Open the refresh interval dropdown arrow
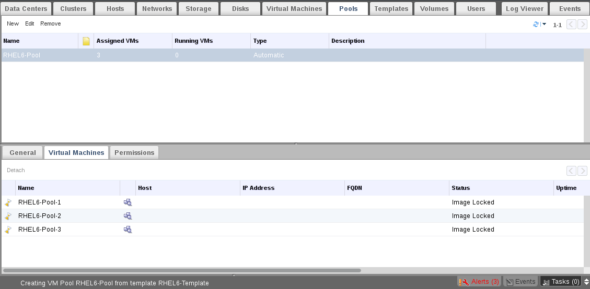The height and width of the screenshot is (289, 590). pos(544,25)
